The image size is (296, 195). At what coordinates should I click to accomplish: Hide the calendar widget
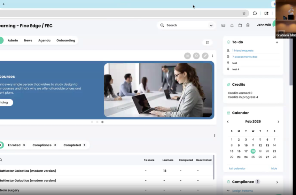(x=274, y=169)
